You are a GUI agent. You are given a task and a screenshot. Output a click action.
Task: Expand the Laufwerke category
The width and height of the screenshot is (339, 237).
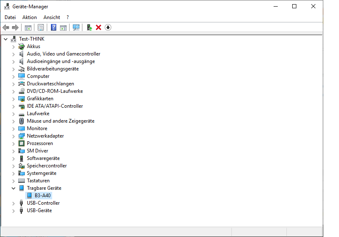[13, 114]
